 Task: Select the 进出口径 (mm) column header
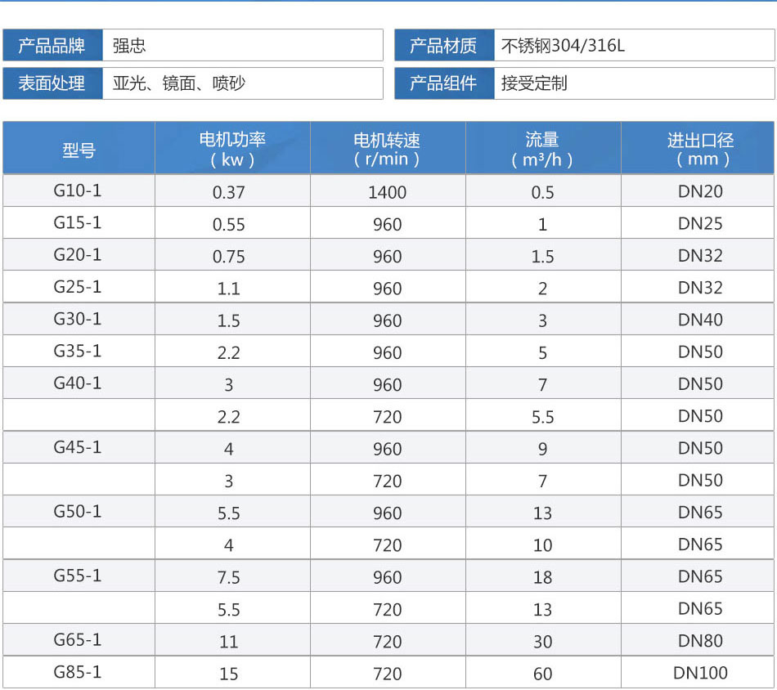point(700,150)
